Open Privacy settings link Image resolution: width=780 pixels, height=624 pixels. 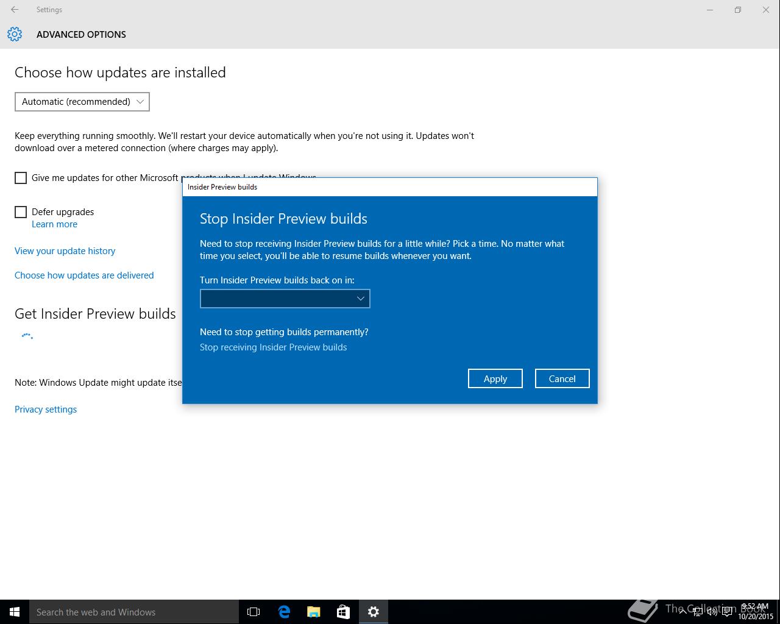[46, 409]
